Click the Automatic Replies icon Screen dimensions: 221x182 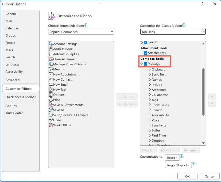click(51, 54)
